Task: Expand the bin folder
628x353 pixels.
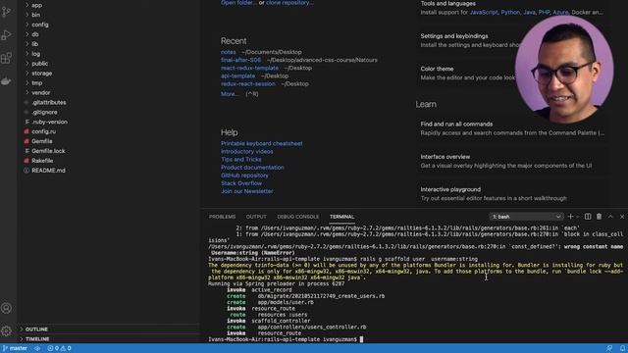Action: 35,15
